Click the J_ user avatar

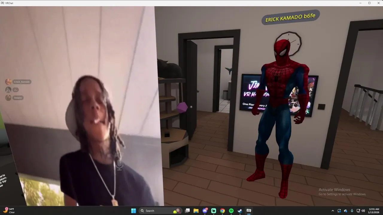[8, 90]
